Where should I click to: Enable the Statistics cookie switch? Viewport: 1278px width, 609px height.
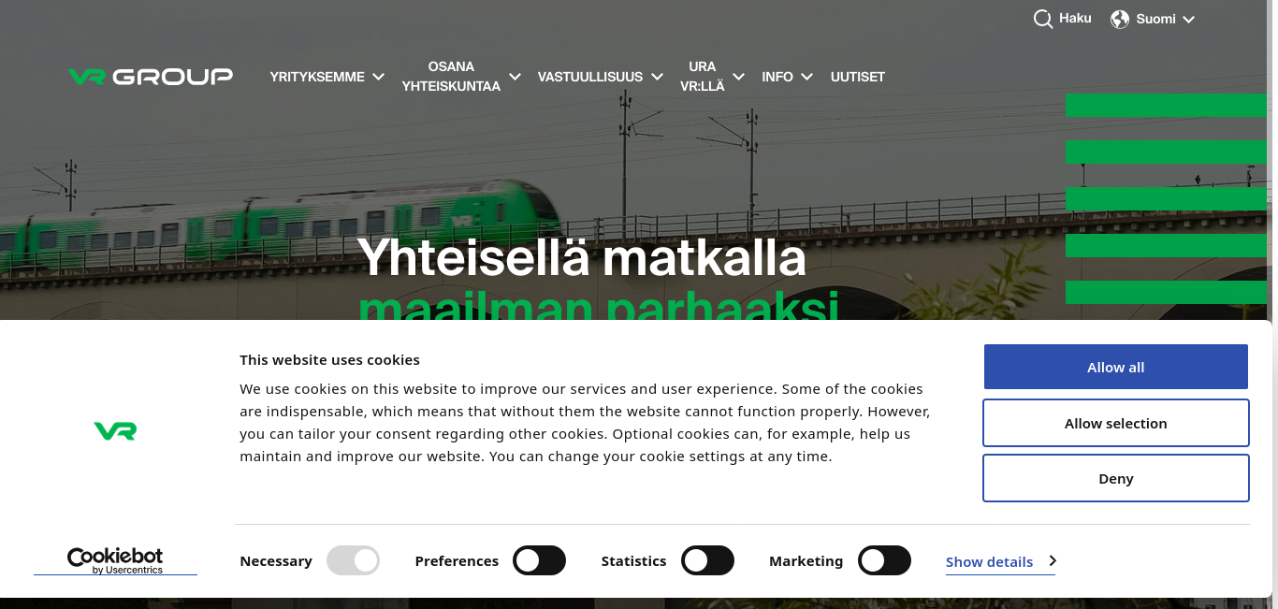[x=707, y=560]
